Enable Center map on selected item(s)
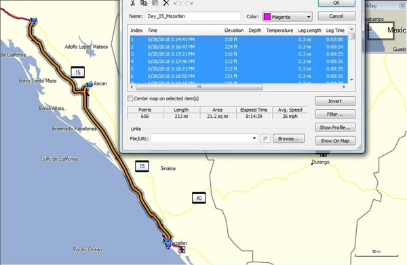The width and height of the screenshot is (407, 265). pos(130,98)
